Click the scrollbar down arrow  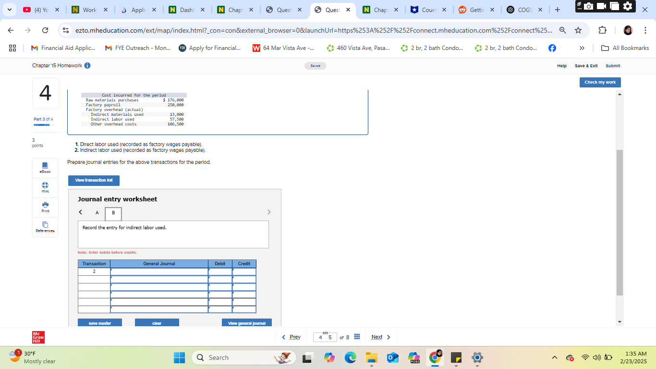click(620, 322)
